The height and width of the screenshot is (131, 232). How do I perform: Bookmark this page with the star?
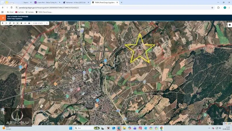tap(212, 8)
